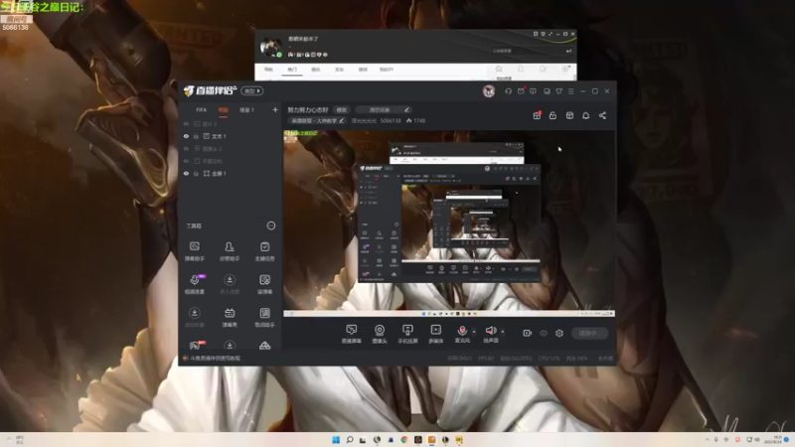Open the 视频连麦 tool

pyautogui.click(x=194, y=284)
